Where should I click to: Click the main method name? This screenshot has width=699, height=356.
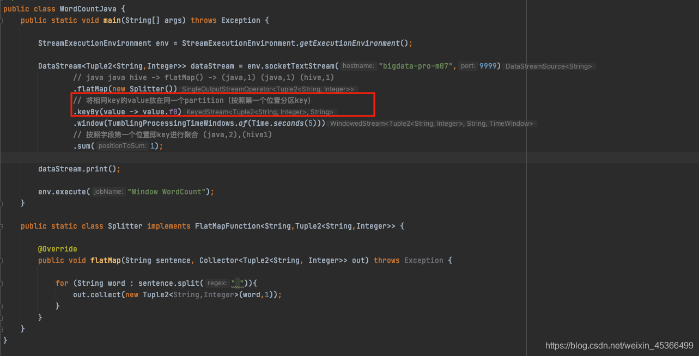tap(112, 20)
